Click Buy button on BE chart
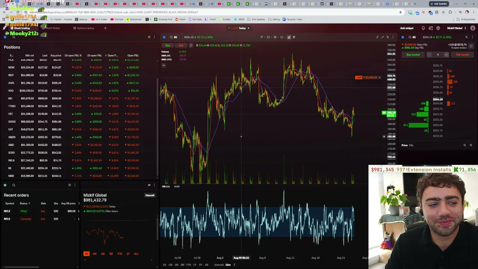 (x=168, y=46)
